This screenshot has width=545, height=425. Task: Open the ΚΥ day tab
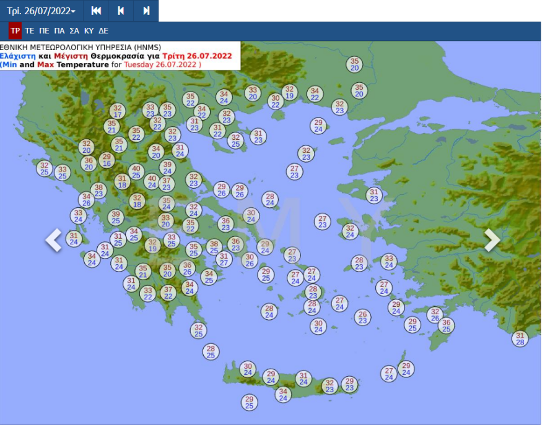coord(89,30)
